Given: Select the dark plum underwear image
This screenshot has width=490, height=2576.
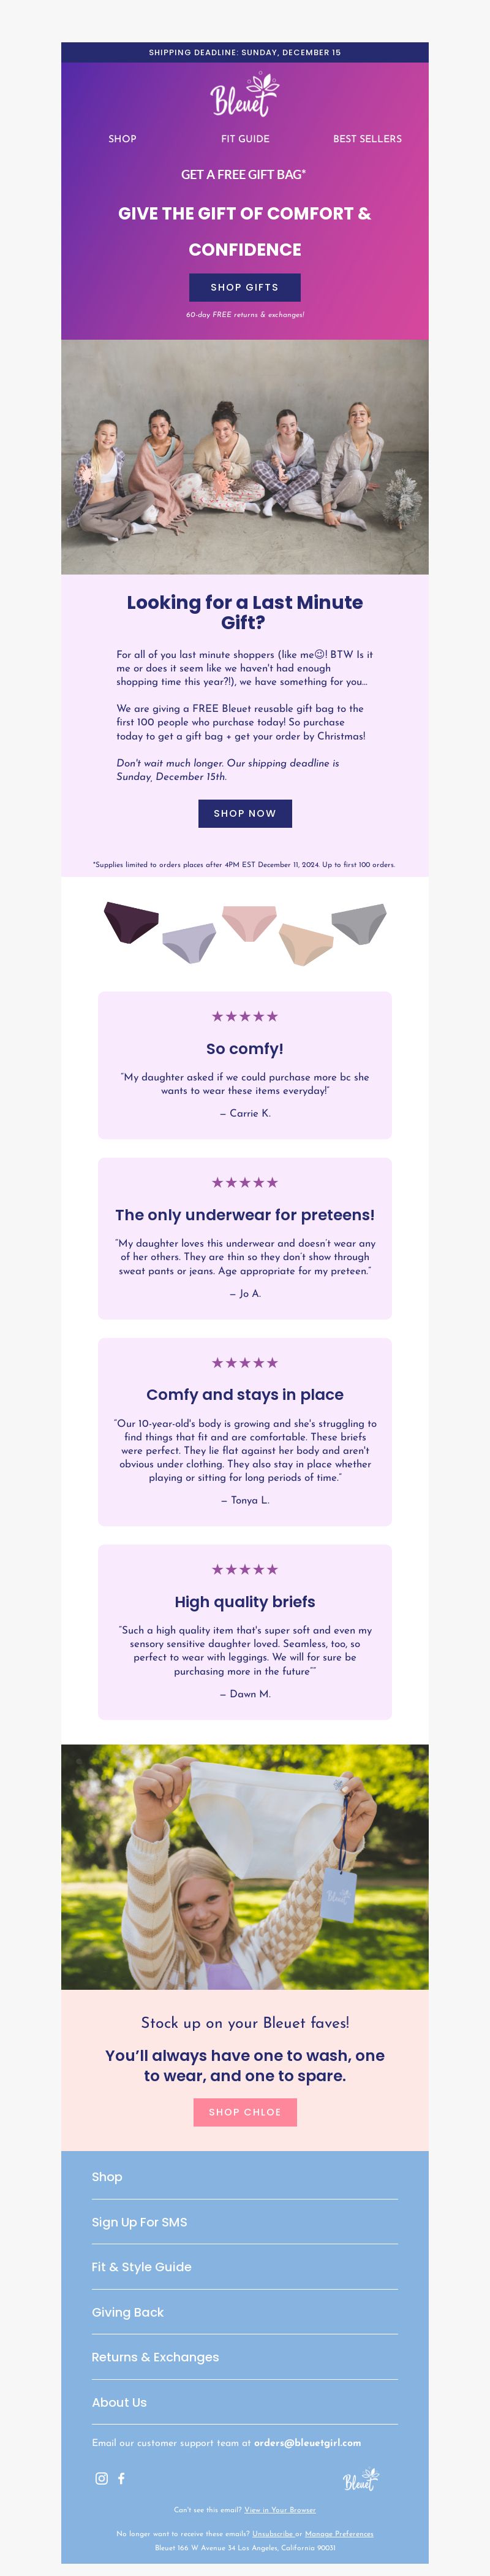Looking at the screenshot, I should point(132,921).
